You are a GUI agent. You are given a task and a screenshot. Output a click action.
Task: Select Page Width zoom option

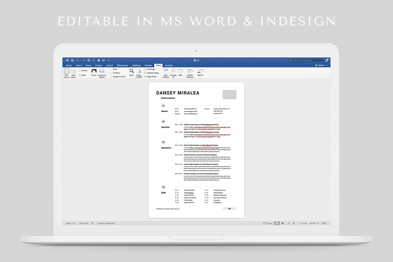coord(150,77)
